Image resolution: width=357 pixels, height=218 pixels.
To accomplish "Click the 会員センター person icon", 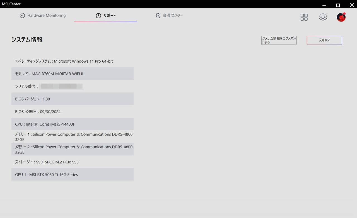I will pos(158,16).
